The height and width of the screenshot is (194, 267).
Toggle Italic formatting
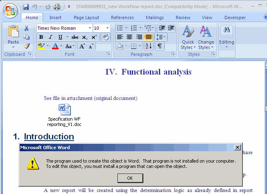pos(50,37)
